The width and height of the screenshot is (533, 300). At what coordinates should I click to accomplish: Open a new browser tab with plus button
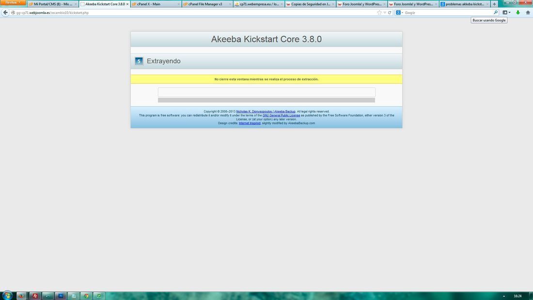495,4
